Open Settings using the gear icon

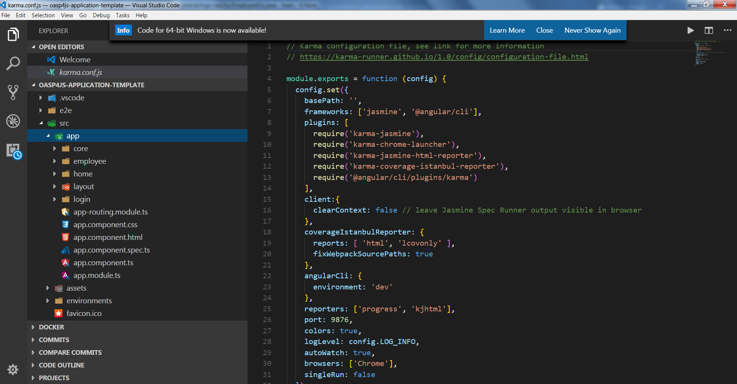point(13,369)
